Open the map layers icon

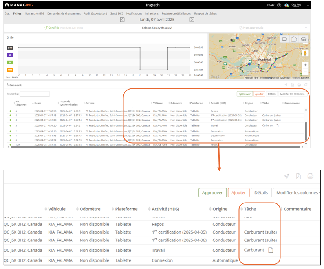[304, 39]
